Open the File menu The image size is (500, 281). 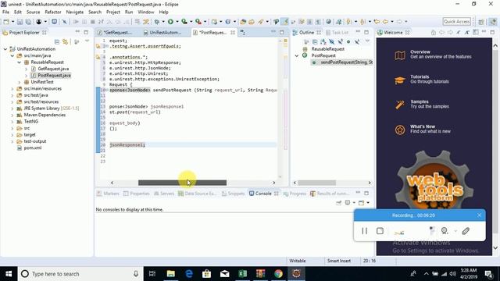5,12
